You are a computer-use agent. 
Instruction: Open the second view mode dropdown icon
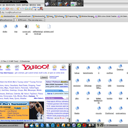38,9
